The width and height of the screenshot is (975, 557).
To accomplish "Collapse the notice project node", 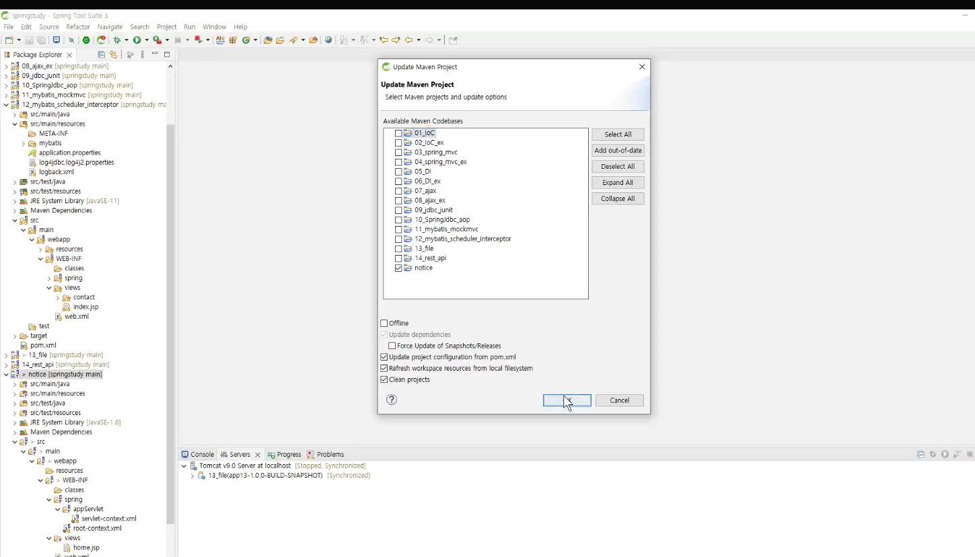I will point(6,375).
